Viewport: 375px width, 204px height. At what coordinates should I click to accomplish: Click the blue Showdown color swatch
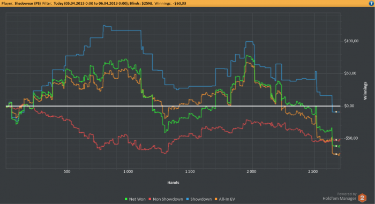[x=187, y=199]
